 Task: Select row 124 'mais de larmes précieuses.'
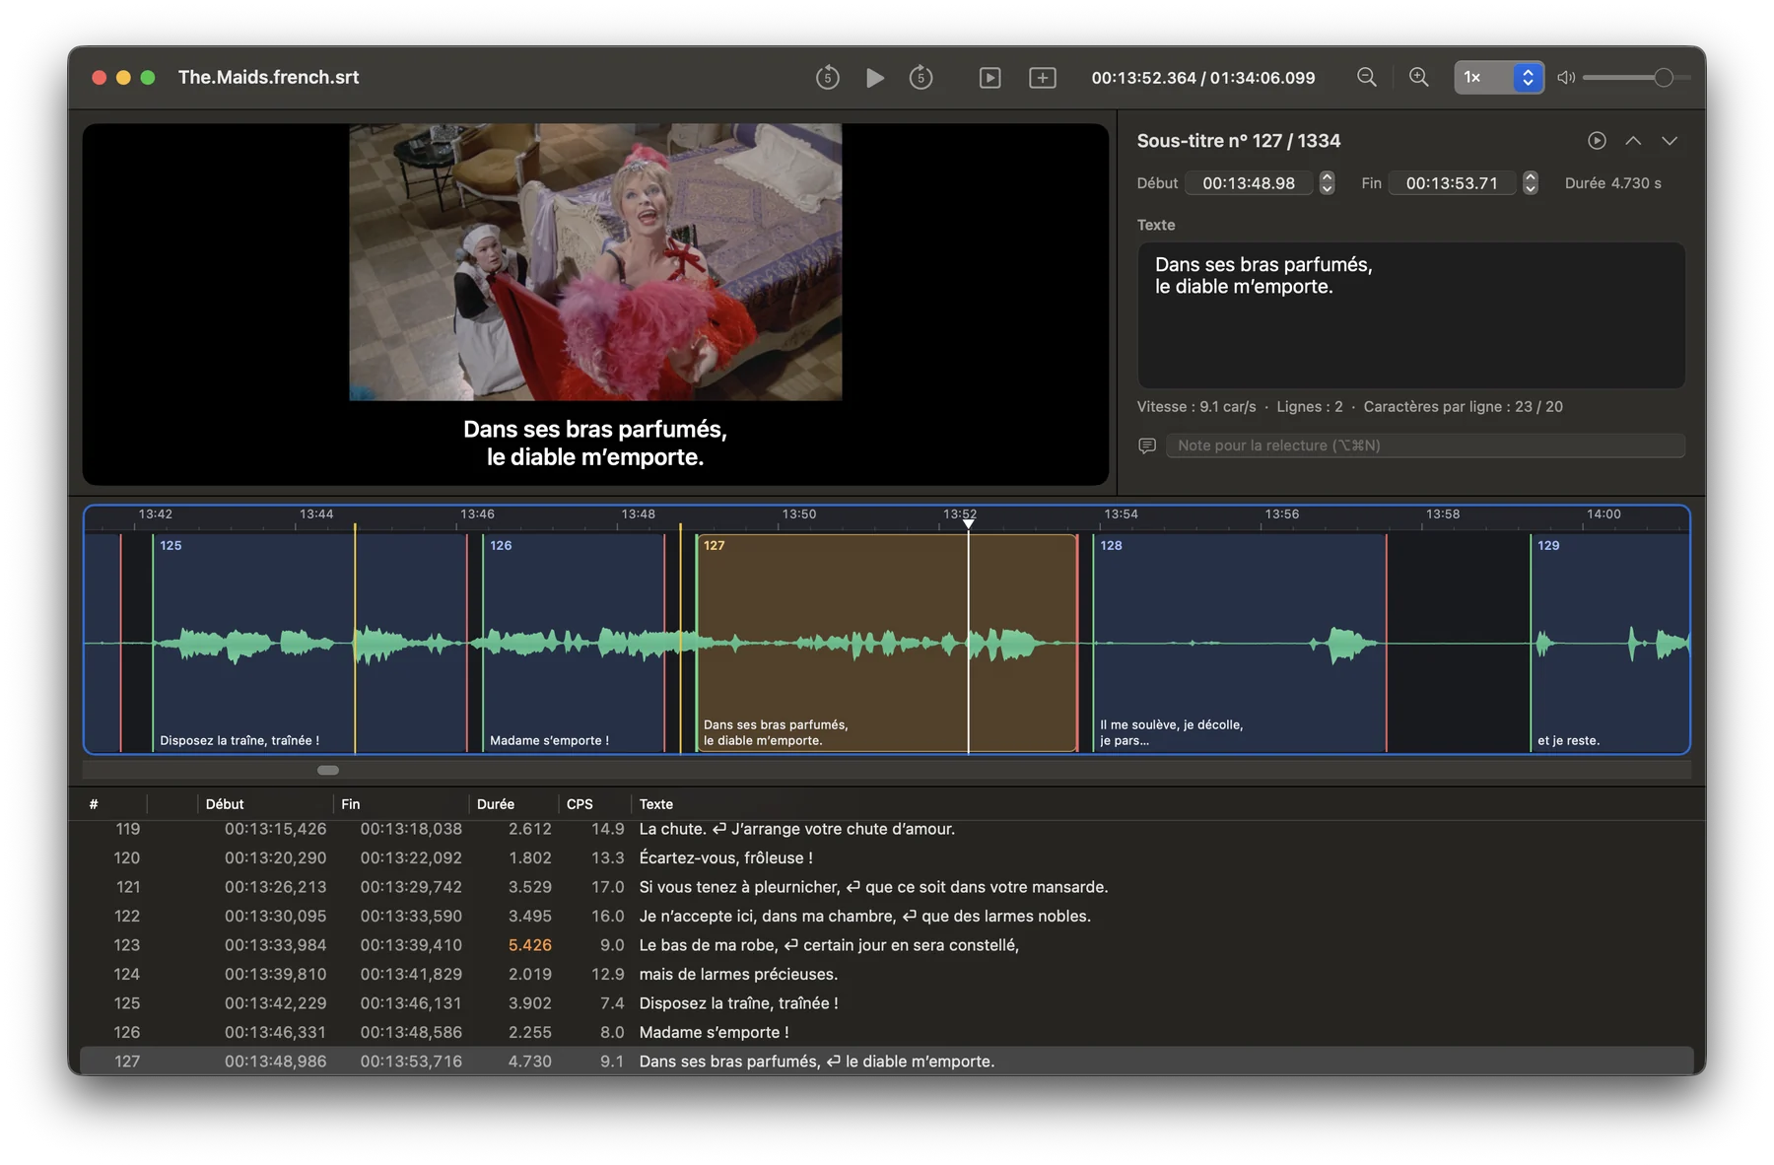(x=887, y=975)
